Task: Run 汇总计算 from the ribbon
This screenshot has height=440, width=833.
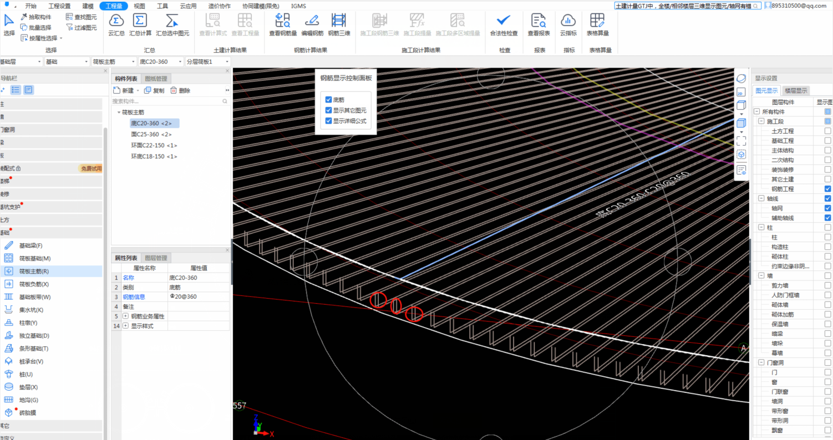Action: point(140,25)
